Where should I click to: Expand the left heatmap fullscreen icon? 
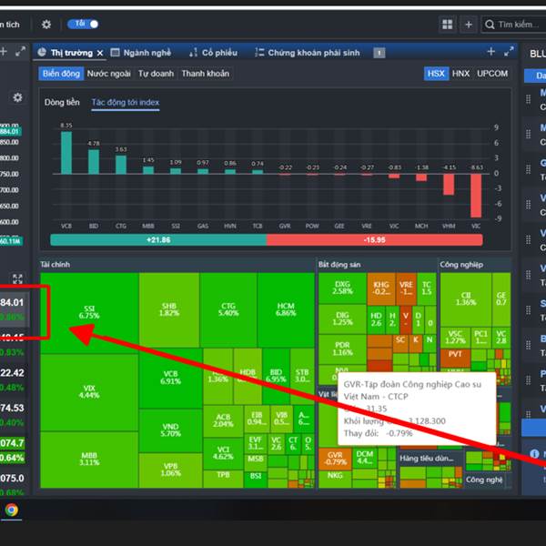pos(17,278)
